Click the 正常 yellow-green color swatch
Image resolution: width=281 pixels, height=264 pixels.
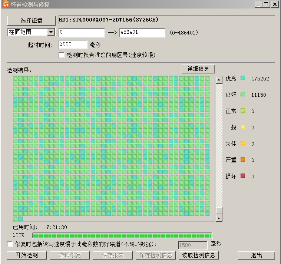243,111
